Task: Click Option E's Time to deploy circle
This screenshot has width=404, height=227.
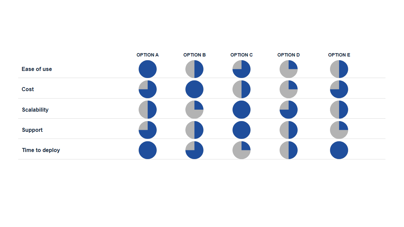Action: pos(339,150)
